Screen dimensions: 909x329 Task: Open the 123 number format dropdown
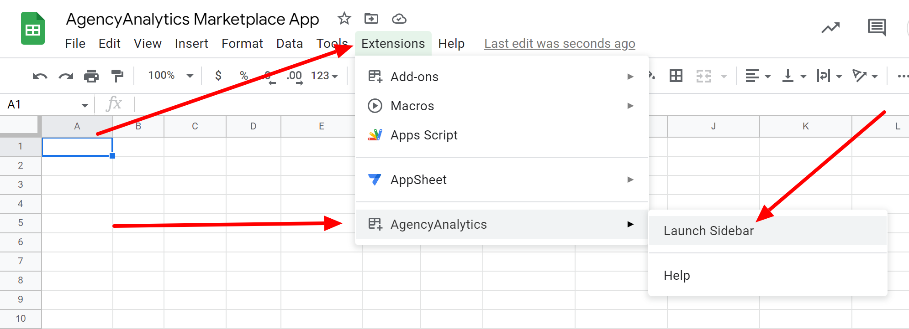[x=324, y=76]
